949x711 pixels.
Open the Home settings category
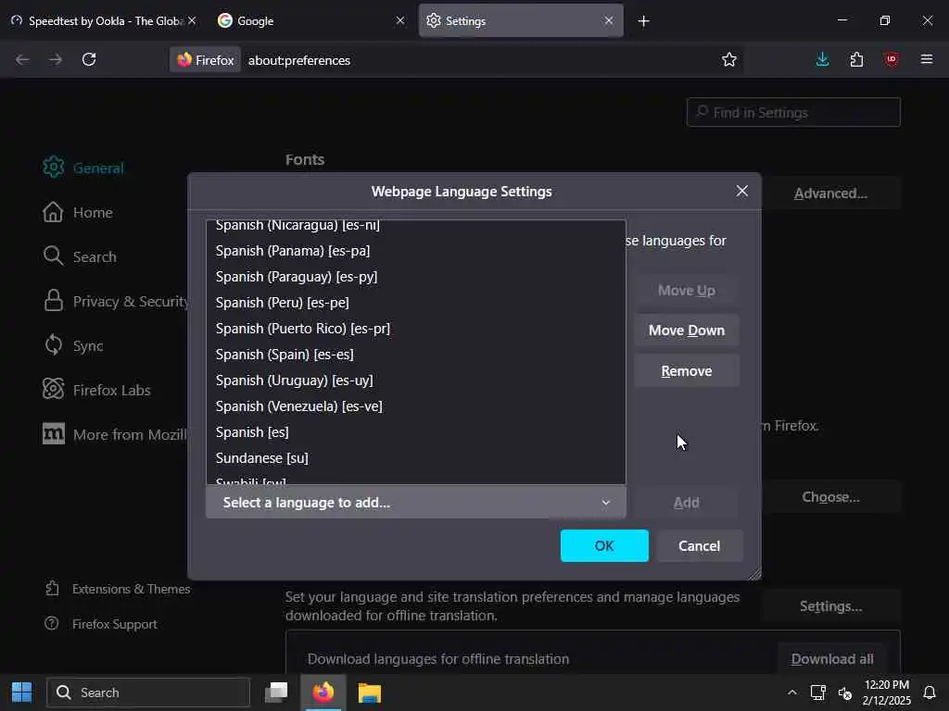(x=78, y=212)
